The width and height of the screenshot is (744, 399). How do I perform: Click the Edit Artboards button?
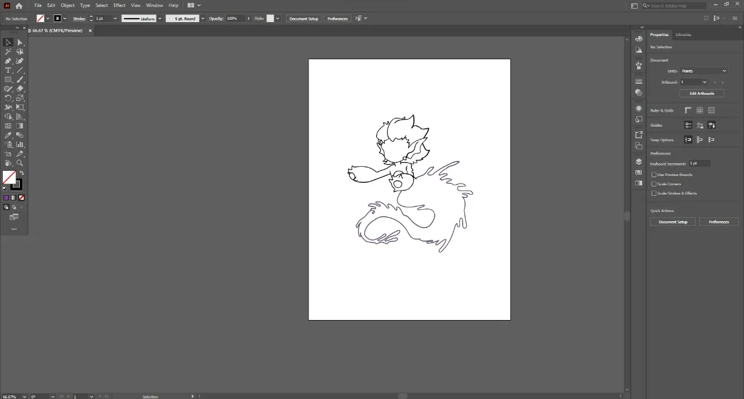[x=702, y=94]
